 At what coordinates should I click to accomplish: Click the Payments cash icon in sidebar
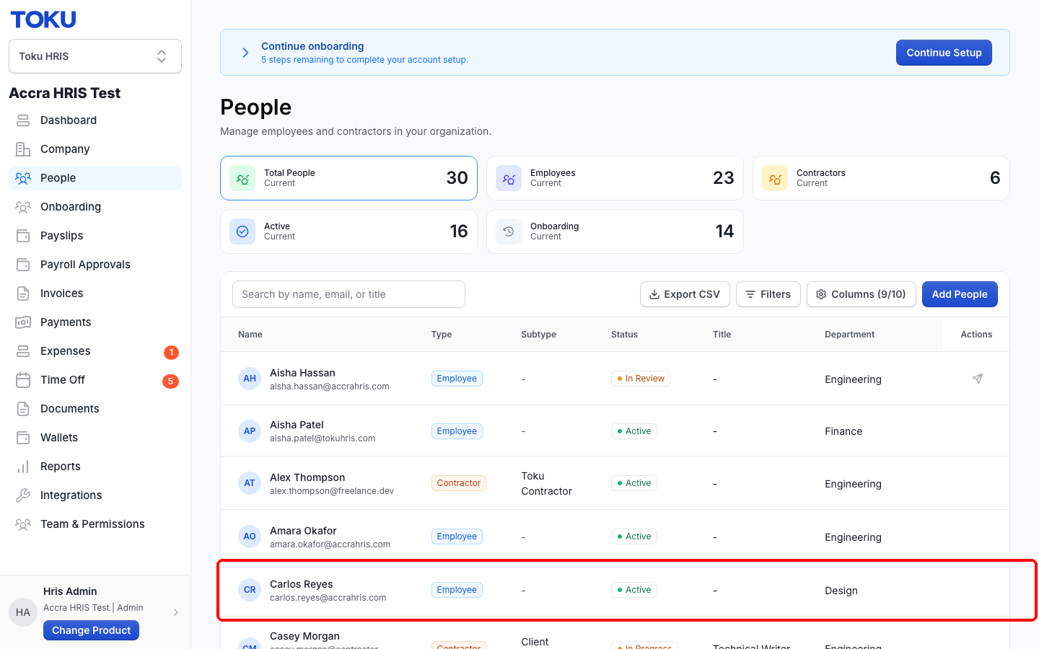pos(23,322)
